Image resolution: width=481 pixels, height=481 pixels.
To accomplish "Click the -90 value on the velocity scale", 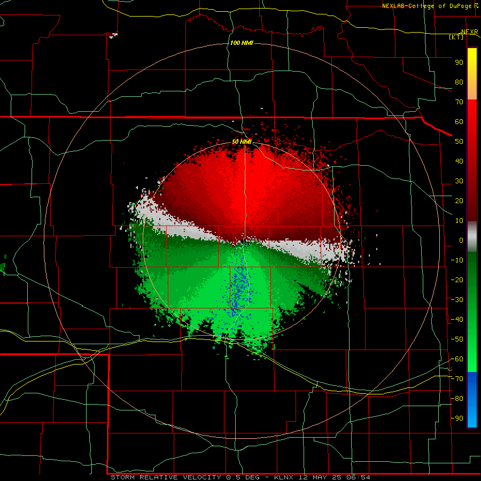I will (457, 418).
